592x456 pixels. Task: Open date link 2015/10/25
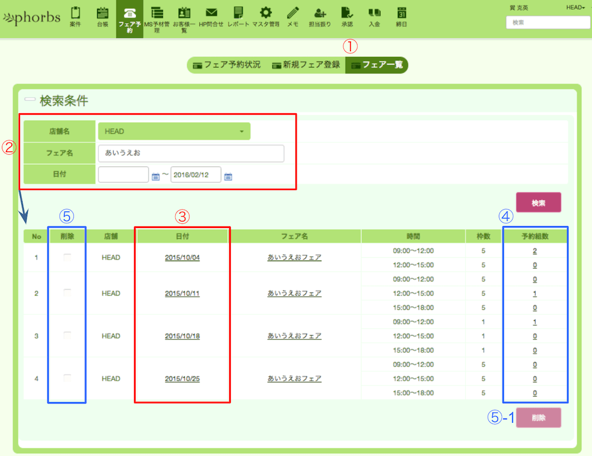point(182,379)
